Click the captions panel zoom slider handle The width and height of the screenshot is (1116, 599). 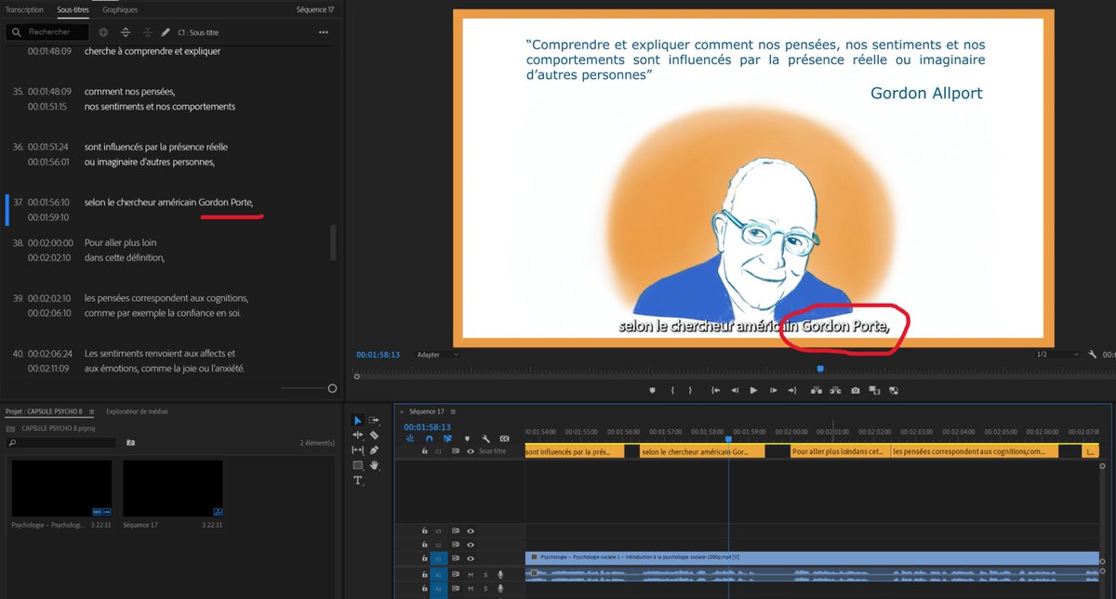coord(332,388)
